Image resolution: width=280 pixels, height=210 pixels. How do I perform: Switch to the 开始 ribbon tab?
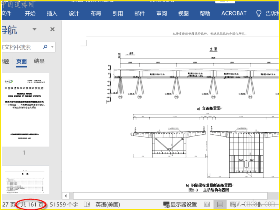30,13
